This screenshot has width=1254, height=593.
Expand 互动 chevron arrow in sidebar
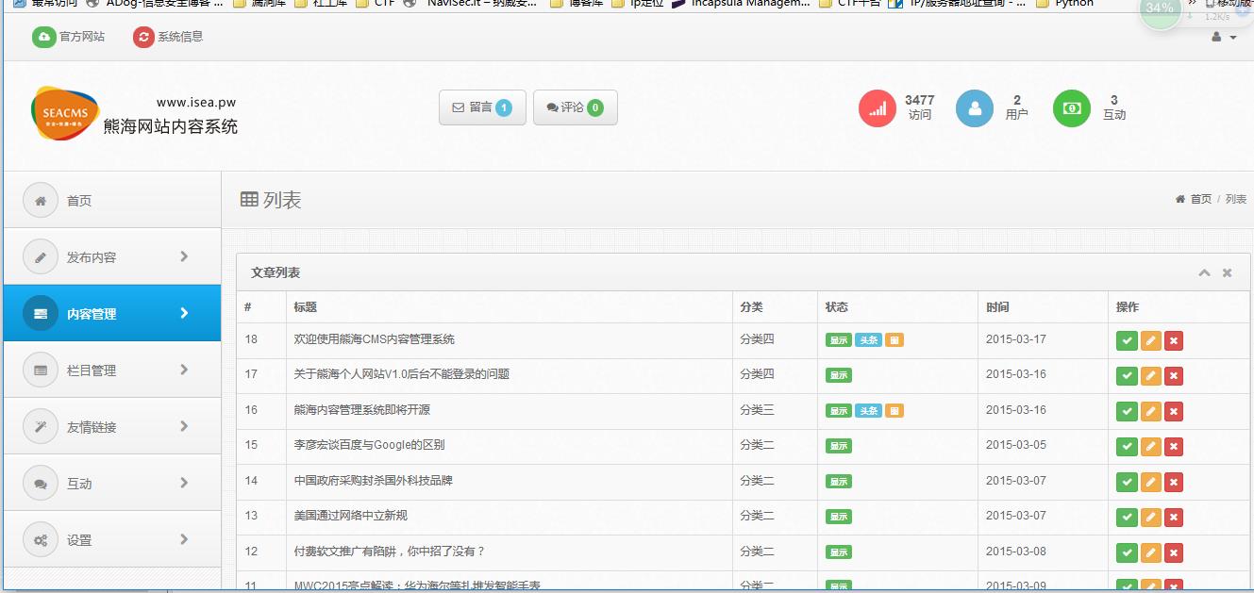184,483
